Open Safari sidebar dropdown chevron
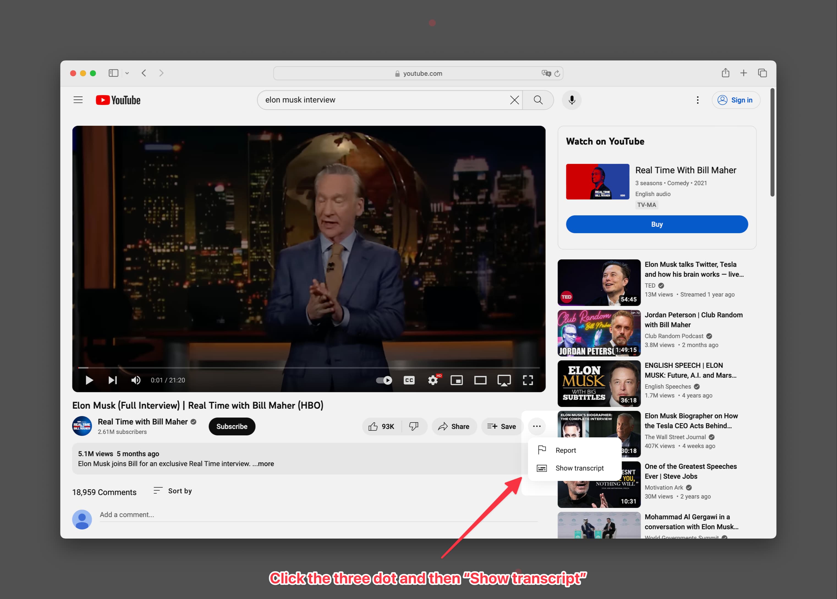The height and width of the screenshot is (599, 837). click(127, 73)
